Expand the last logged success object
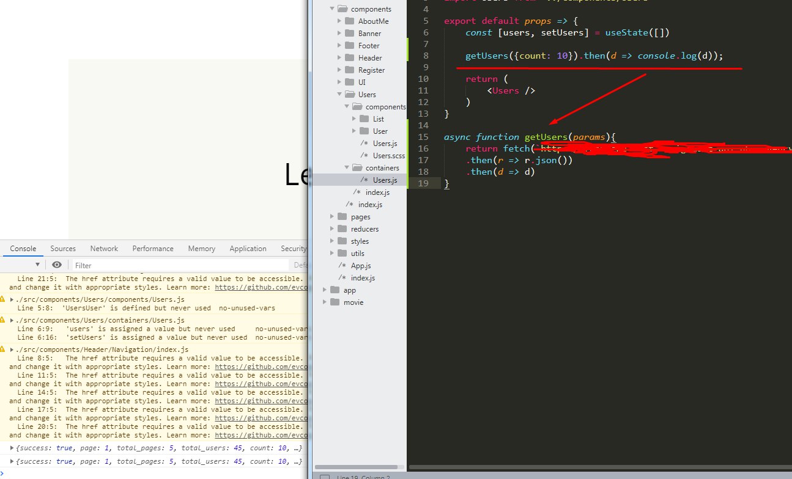The height and width of the screenshot is (479, 792). tap(13, 462)
